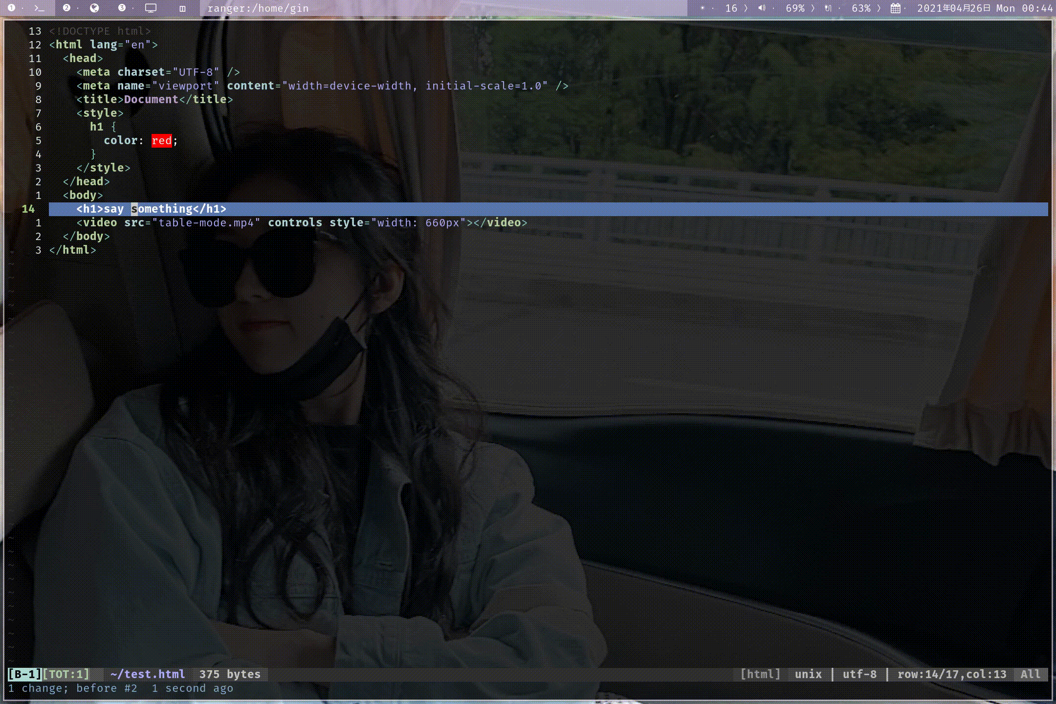The width and height of the screenshot is (1056, 704).
Task: Click the row:14/17,col:13 position indicator
Action: point(951,674)
